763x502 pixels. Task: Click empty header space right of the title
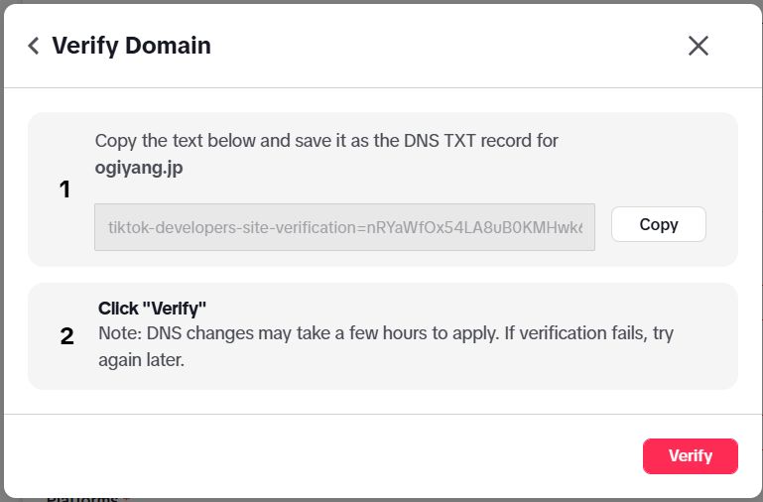point(446,46)
